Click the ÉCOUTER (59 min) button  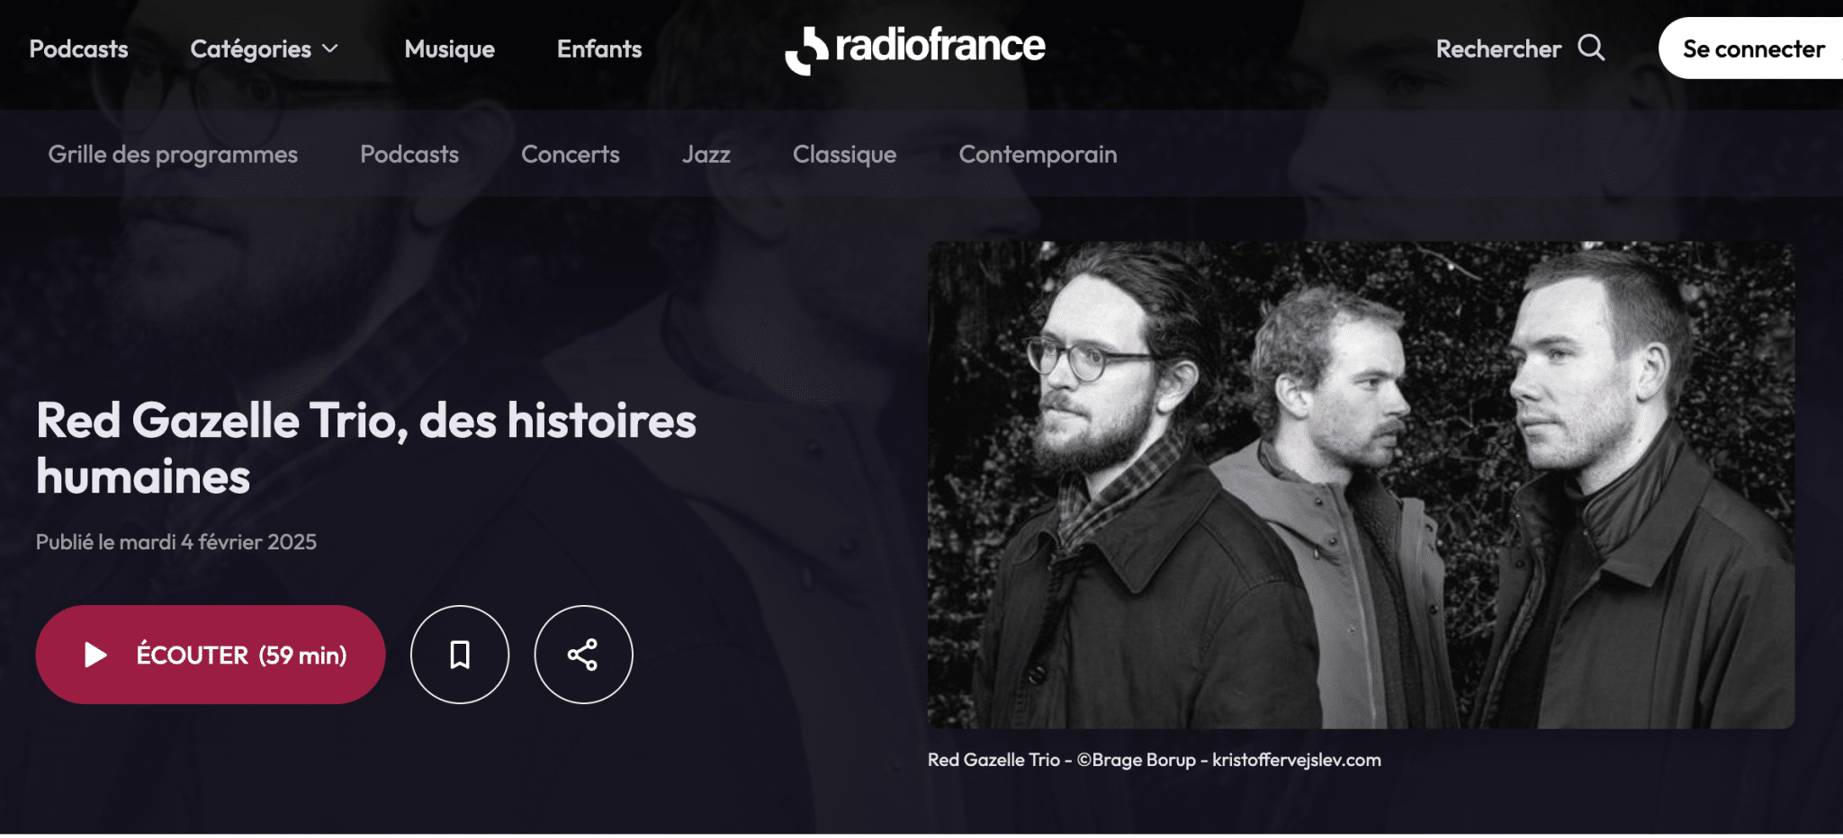pyautogui.click(x=211, y=655)
